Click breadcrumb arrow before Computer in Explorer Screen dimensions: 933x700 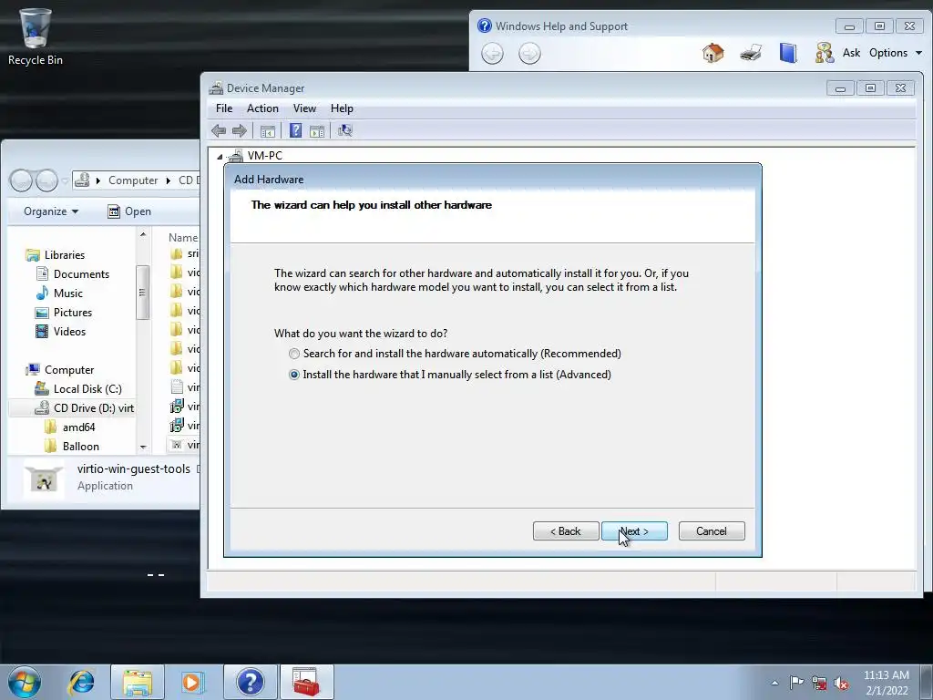point(97,180)
